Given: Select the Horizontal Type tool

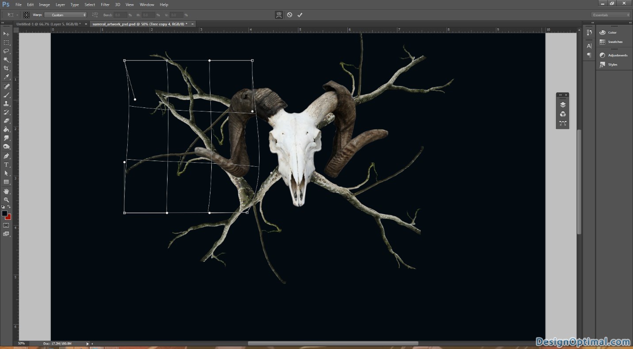Looking at the screenshot, I should pyautogui.click(x=6, y=165).
